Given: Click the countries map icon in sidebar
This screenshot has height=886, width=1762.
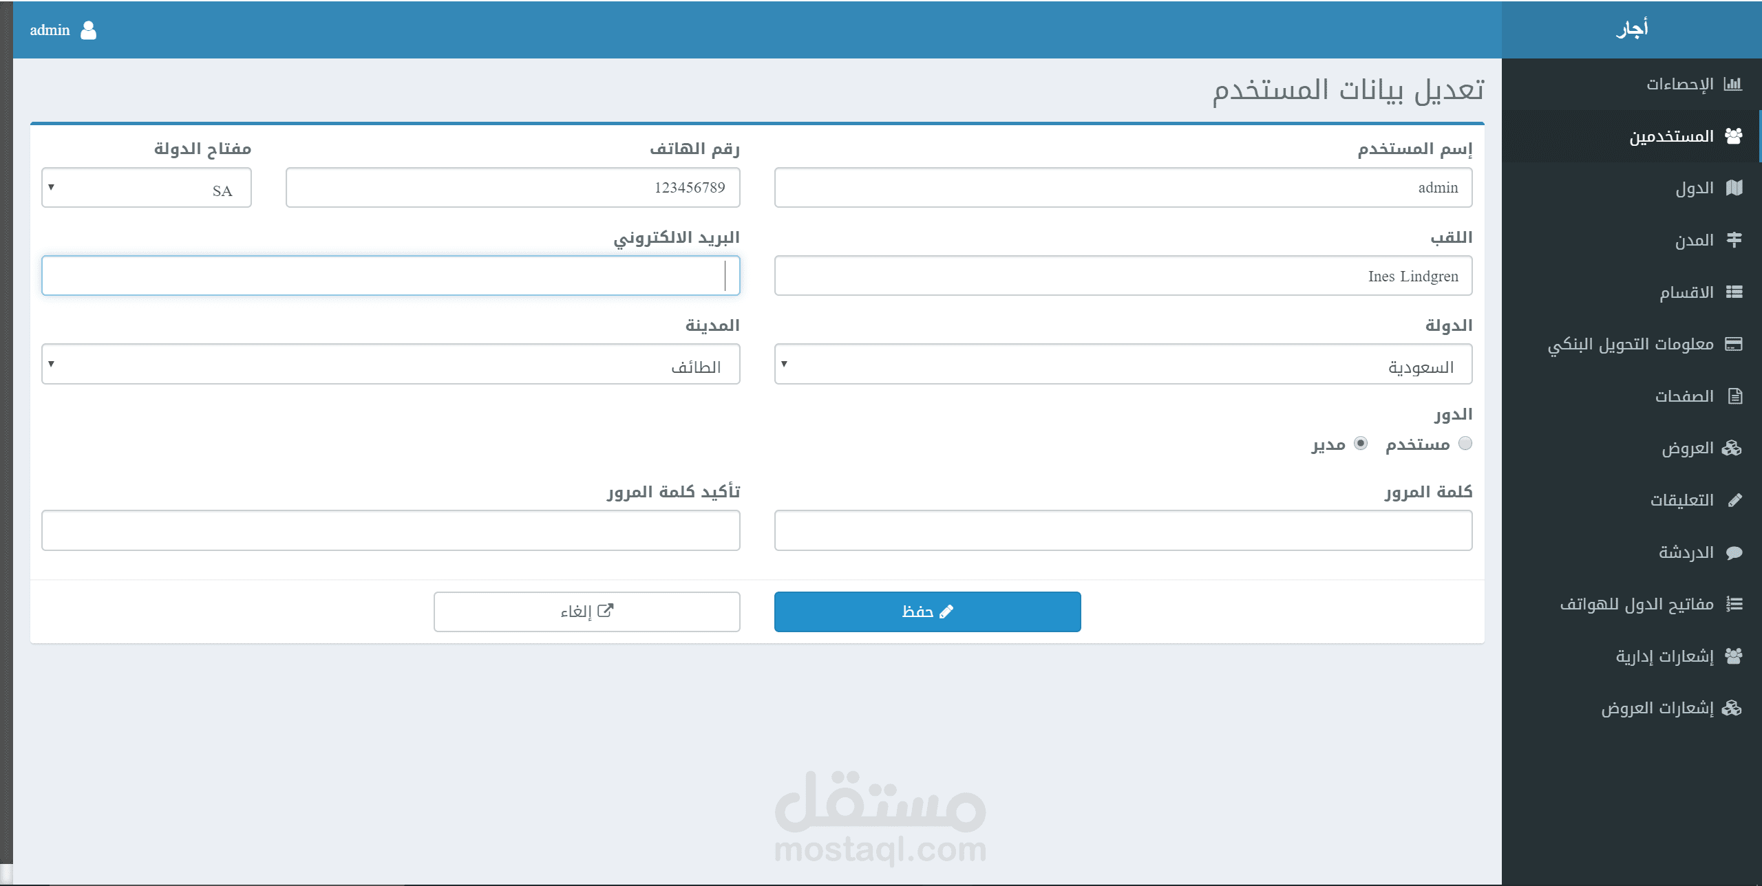Looking at the screenshot, I should (x=1734, y=188).
